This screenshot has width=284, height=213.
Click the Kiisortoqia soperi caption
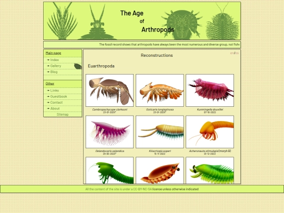click(x=160, y=151)
